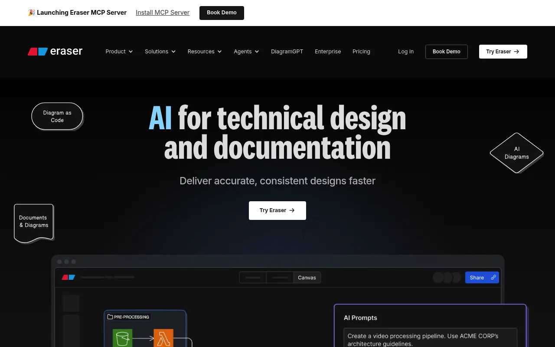Click the party popper emoji in the banner
Screen dimensions: 555x347
pyautogui.click(x=32, y=13)
